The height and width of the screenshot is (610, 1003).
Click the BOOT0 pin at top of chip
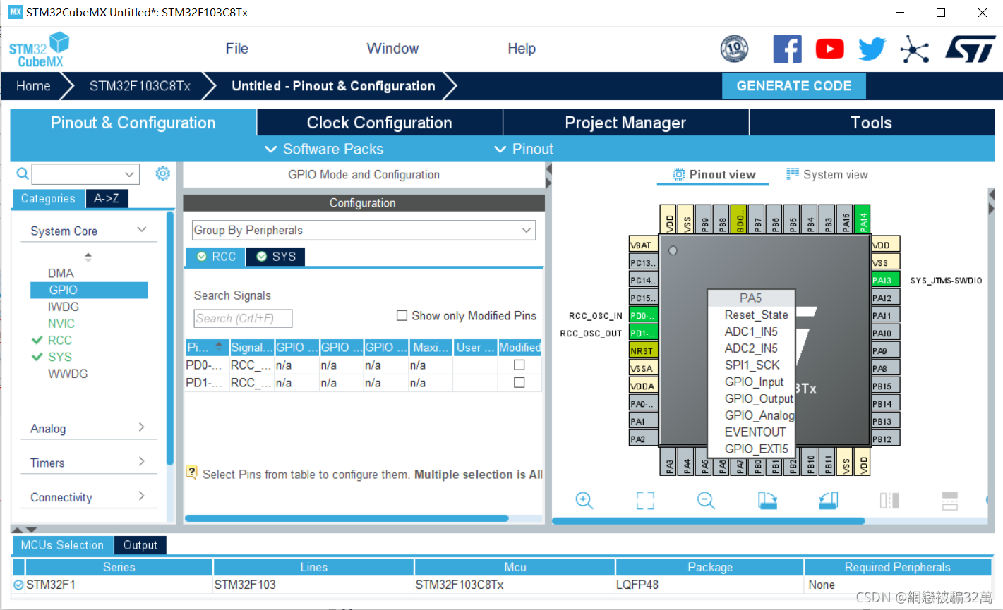(738, 219)
